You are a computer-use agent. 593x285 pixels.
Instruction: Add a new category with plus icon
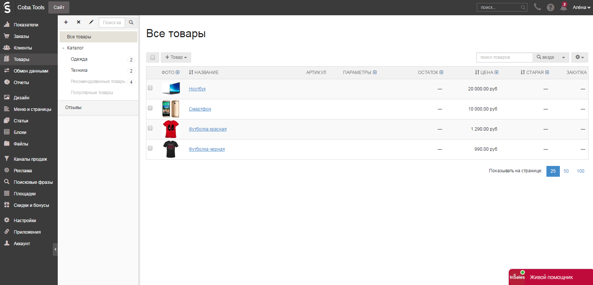pyautogui.click(x=66, y=22)
